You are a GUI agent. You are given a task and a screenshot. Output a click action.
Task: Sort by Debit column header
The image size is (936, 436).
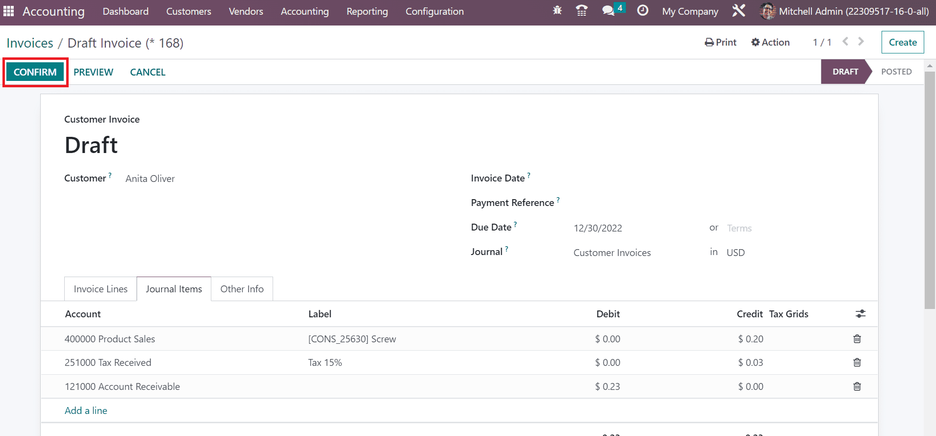point(608,314)
